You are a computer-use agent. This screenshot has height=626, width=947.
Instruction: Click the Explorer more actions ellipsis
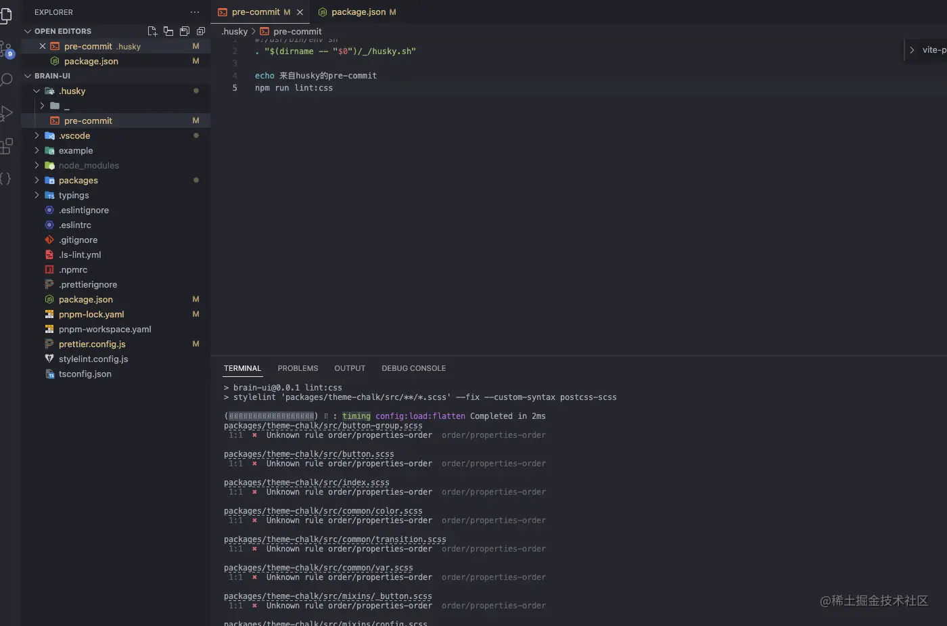195,12
